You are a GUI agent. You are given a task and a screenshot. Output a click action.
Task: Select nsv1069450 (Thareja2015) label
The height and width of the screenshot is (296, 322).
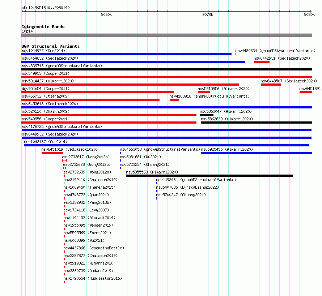[89, 187]
